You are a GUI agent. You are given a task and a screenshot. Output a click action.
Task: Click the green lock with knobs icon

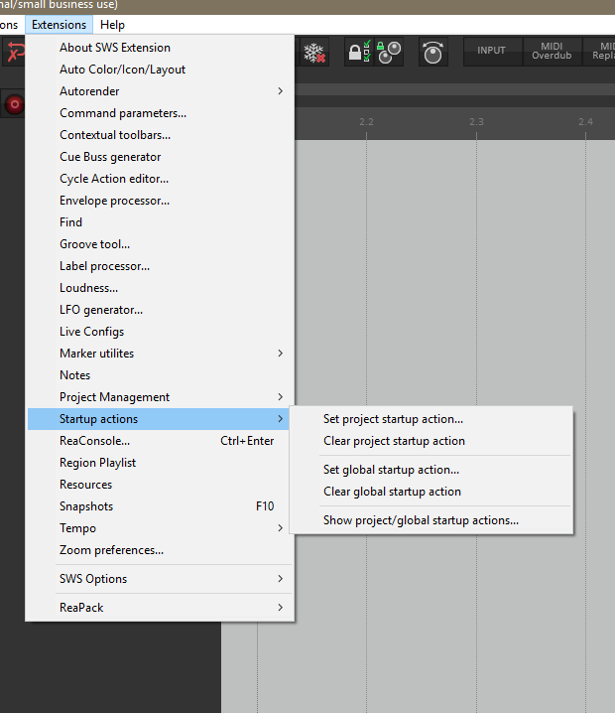coord(389,53)
